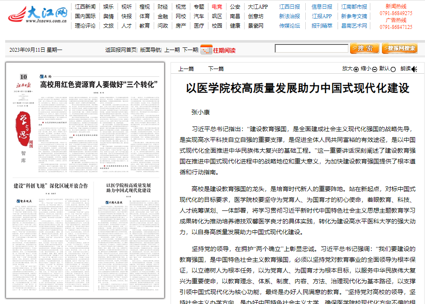Viewport: 425px width, 304px height.
Task: Select the 默认 default size circle icon
Action: pos(393,69)
